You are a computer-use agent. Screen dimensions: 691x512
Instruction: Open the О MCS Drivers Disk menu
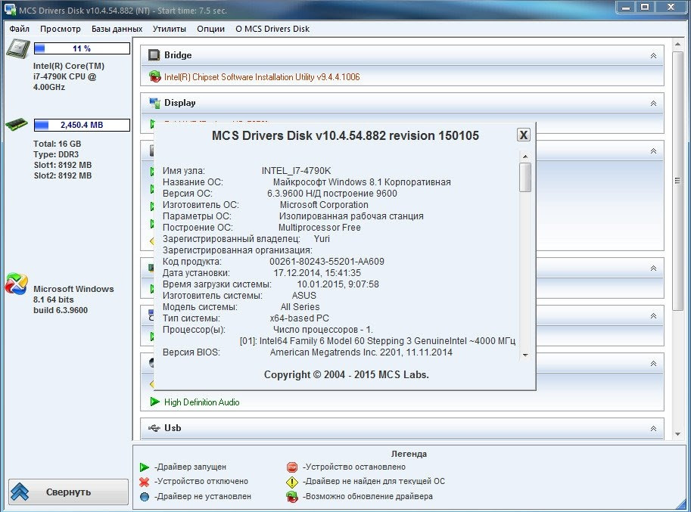(x=272, y=29)
